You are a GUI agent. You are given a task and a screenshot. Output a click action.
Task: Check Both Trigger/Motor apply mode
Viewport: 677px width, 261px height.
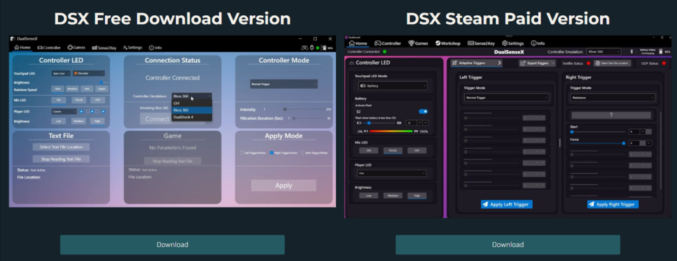point(301,153)
